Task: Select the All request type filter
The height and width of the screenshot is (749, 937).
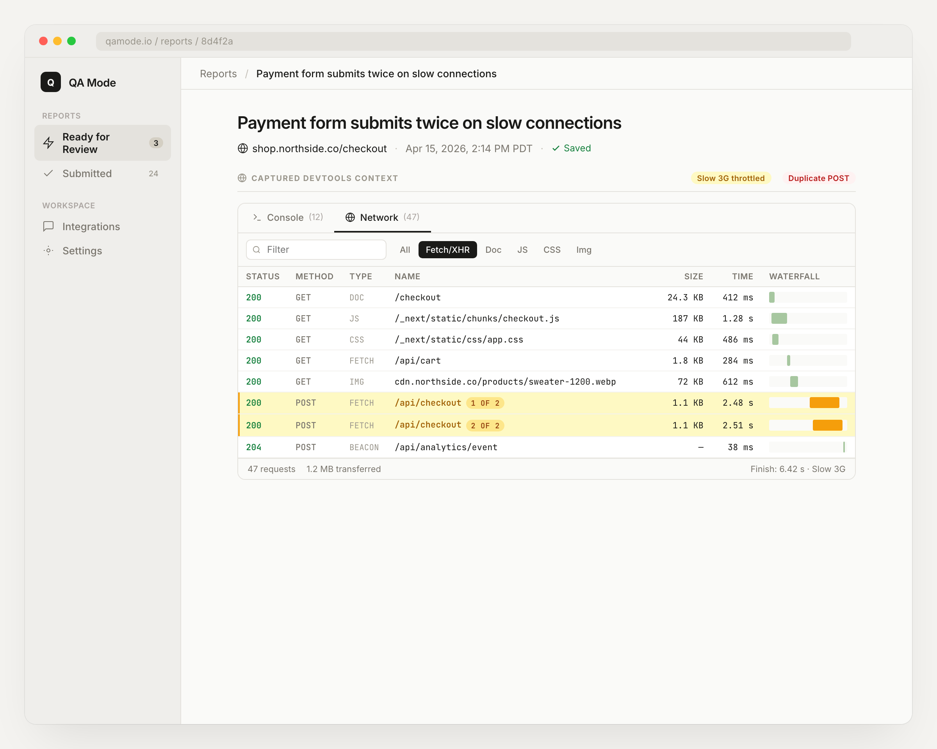Action: pyautogui.click(x=404, y=250)
